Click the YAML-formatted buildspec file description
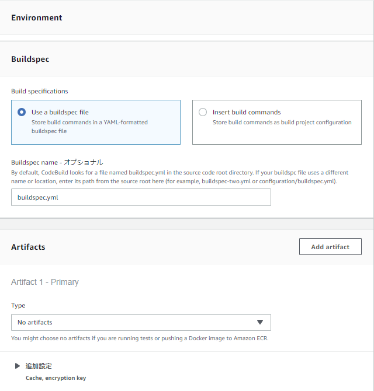 [89, 127]
